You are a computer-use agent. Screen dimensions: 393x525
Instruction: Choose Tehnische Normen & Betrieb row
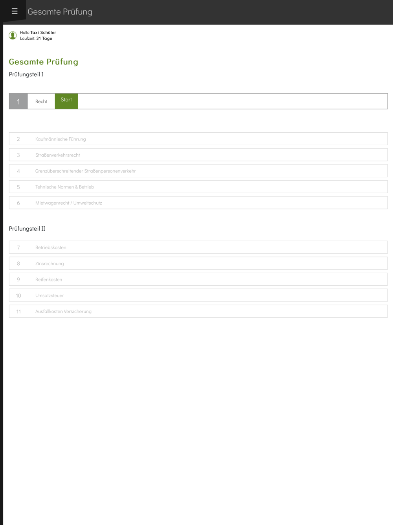pos(198,187)
